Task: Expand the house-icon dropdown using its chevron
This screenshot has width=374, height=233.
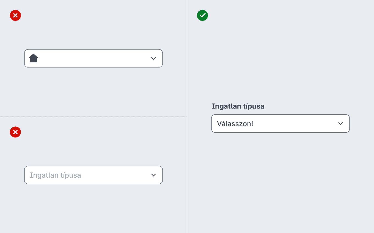Action: pyautogui.click(x=154, y=58)
